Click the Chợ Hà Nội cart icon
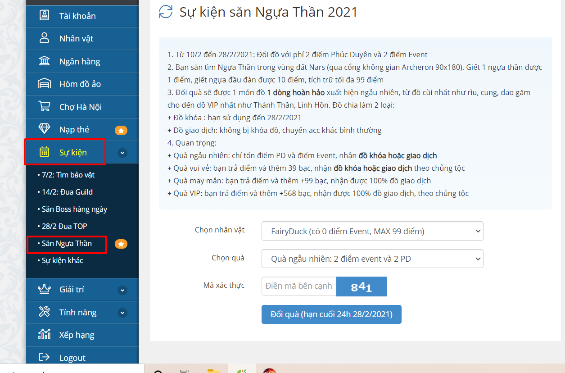 point(44,107)
